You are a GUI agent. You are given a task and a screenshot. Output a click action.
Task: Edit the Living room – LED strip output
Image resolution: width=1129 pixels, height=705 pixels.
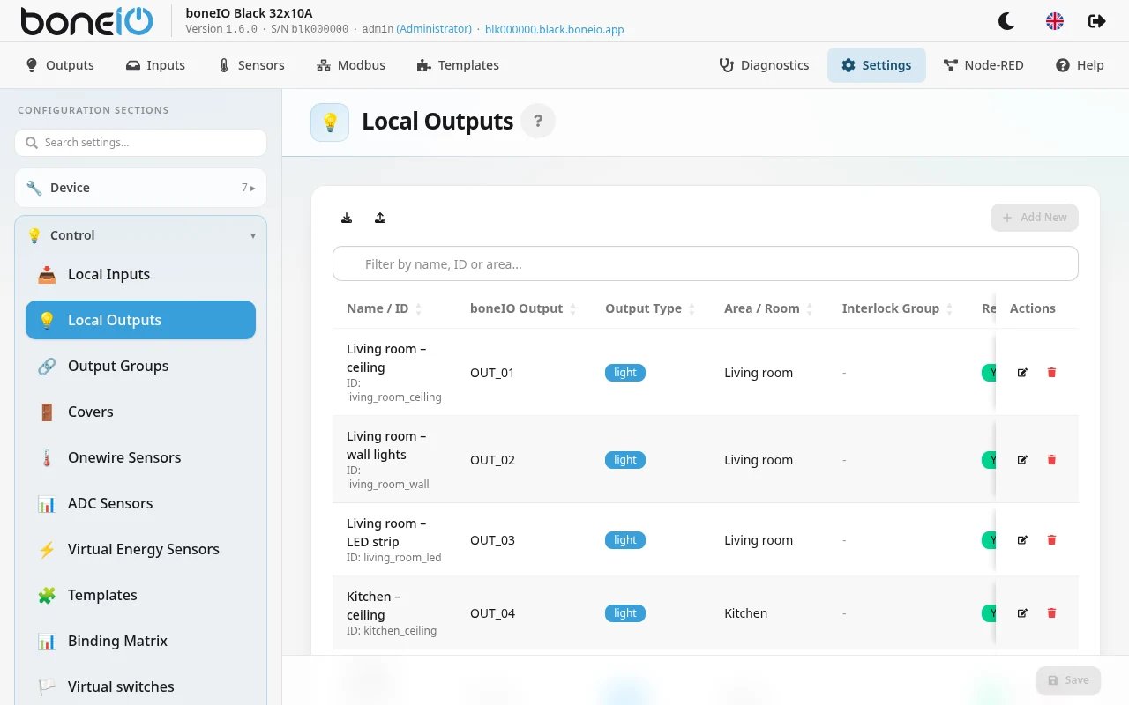coord(1022,539)
